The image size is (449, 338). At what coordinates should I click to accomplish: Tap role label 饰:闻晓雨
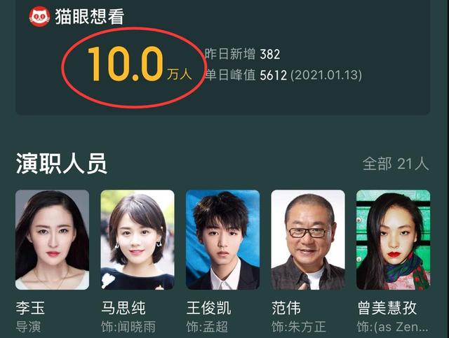128,327
